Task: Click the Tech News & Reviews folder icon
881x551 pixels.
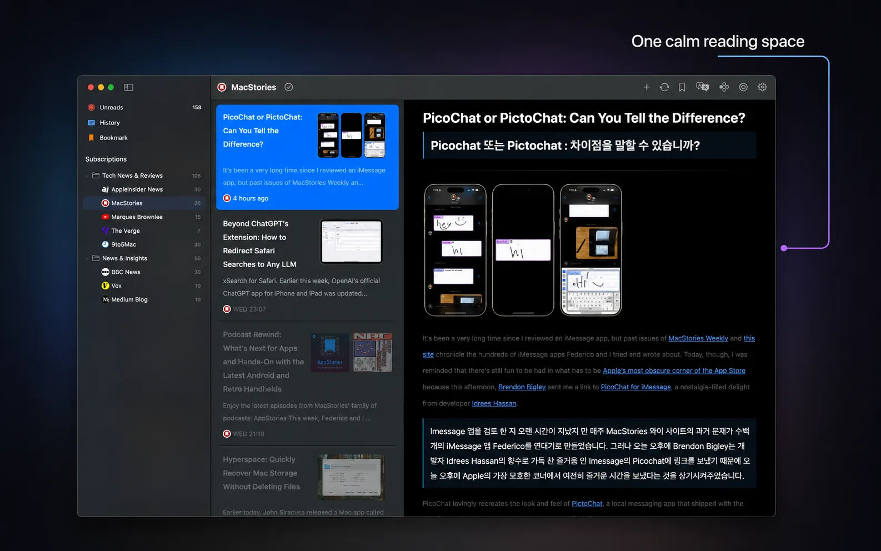Action: click(x=96, y=176)
